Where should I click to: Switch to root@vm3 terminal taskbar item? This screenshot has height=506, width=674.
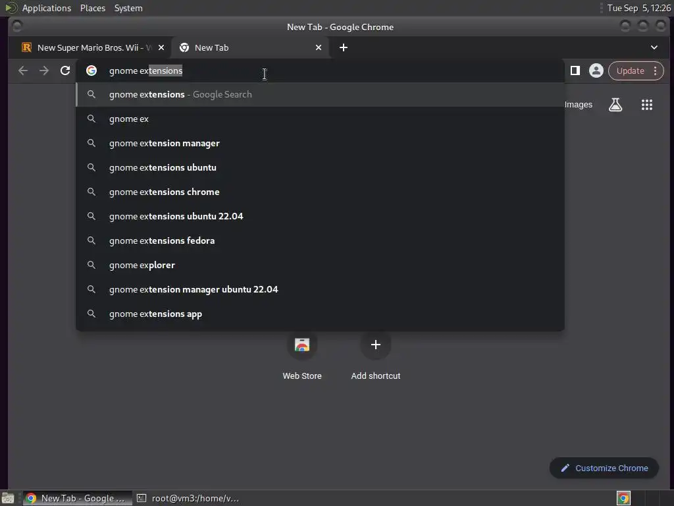[188, 498]
